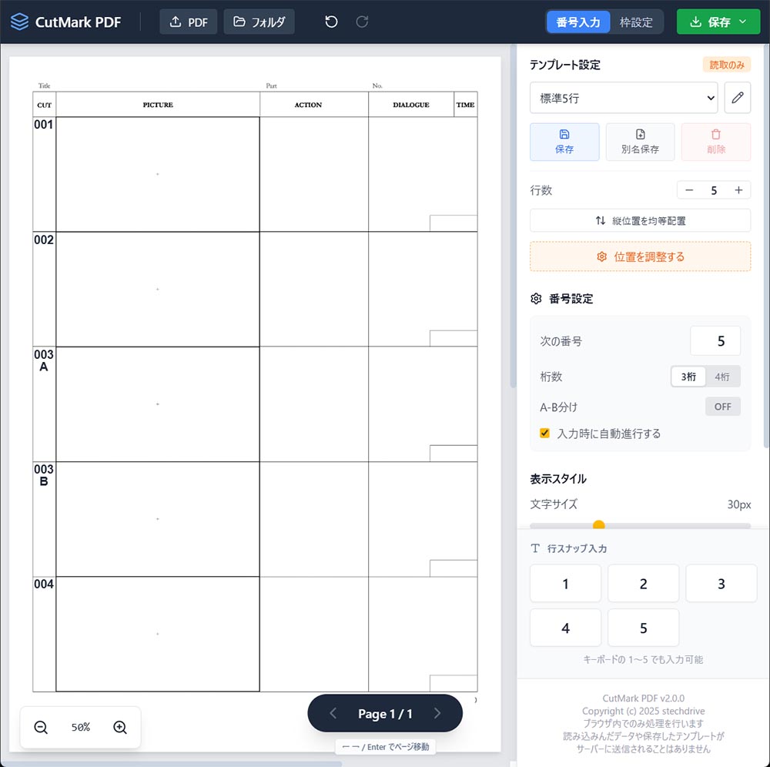Open a folder with the フォルダ button

click(x=259, y=22)
